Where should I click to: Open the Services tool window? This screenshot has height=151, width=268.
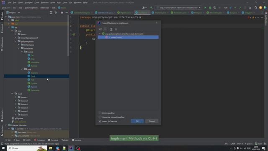pyautogui.click(x=77, y=140)
